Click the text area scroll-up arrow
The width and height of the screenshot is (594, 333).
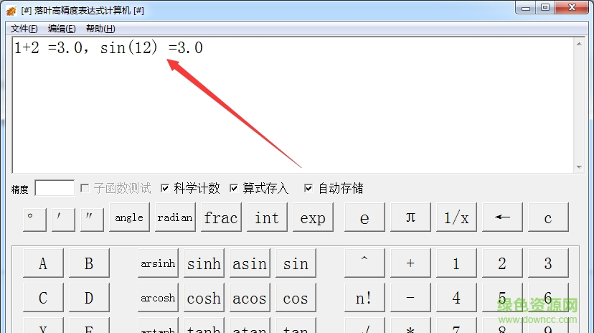click(x=579, y=44)
